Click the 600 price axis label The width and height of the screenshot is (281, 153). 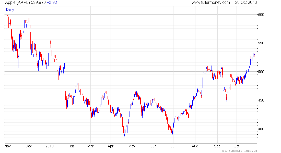[261, 15]
